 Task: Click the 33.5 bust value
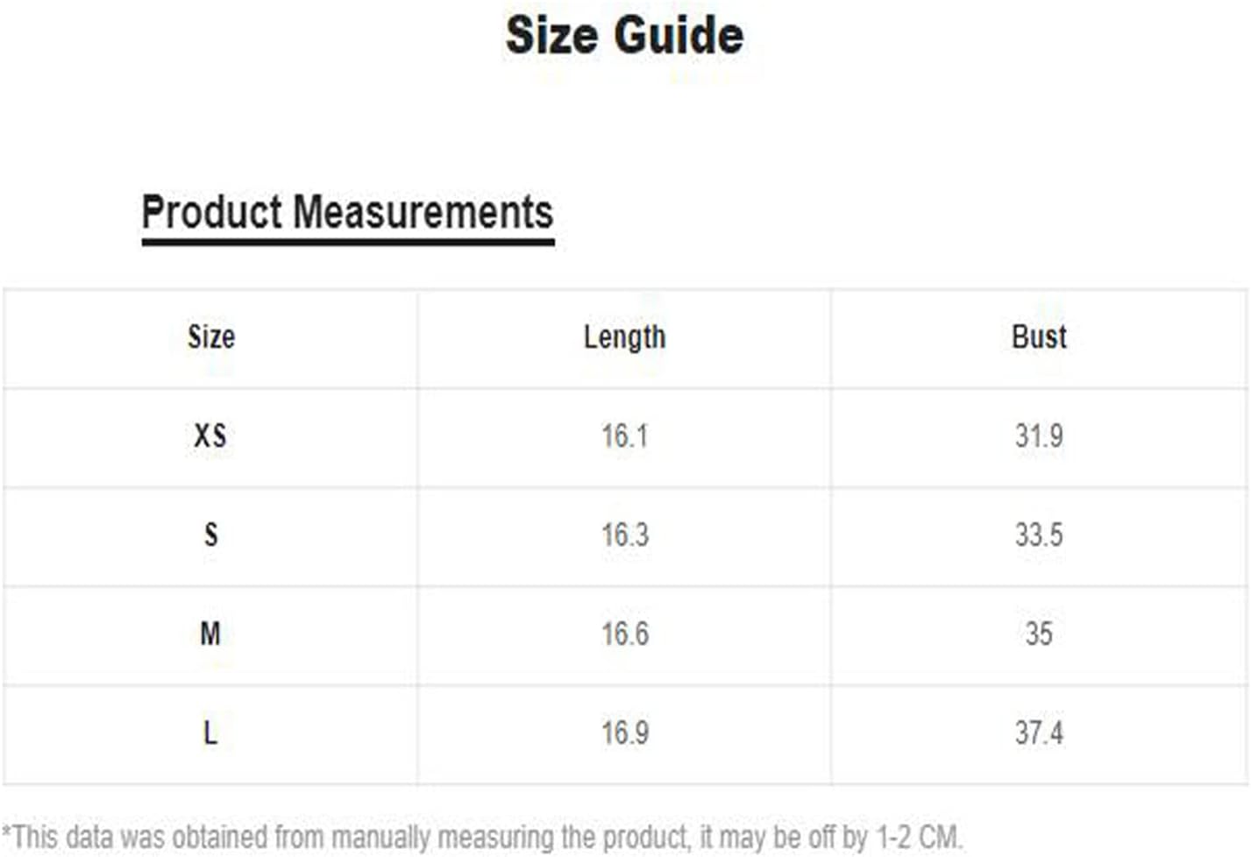pos(1039,535)
